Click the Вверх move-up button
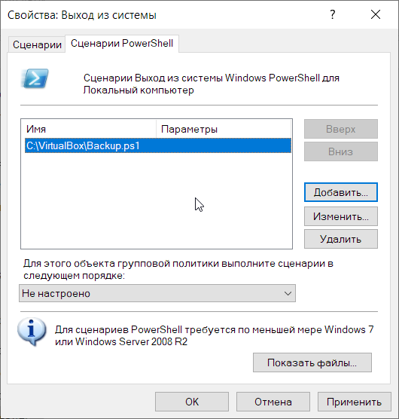This screenshot has height=419, width=399. (341, 129)
